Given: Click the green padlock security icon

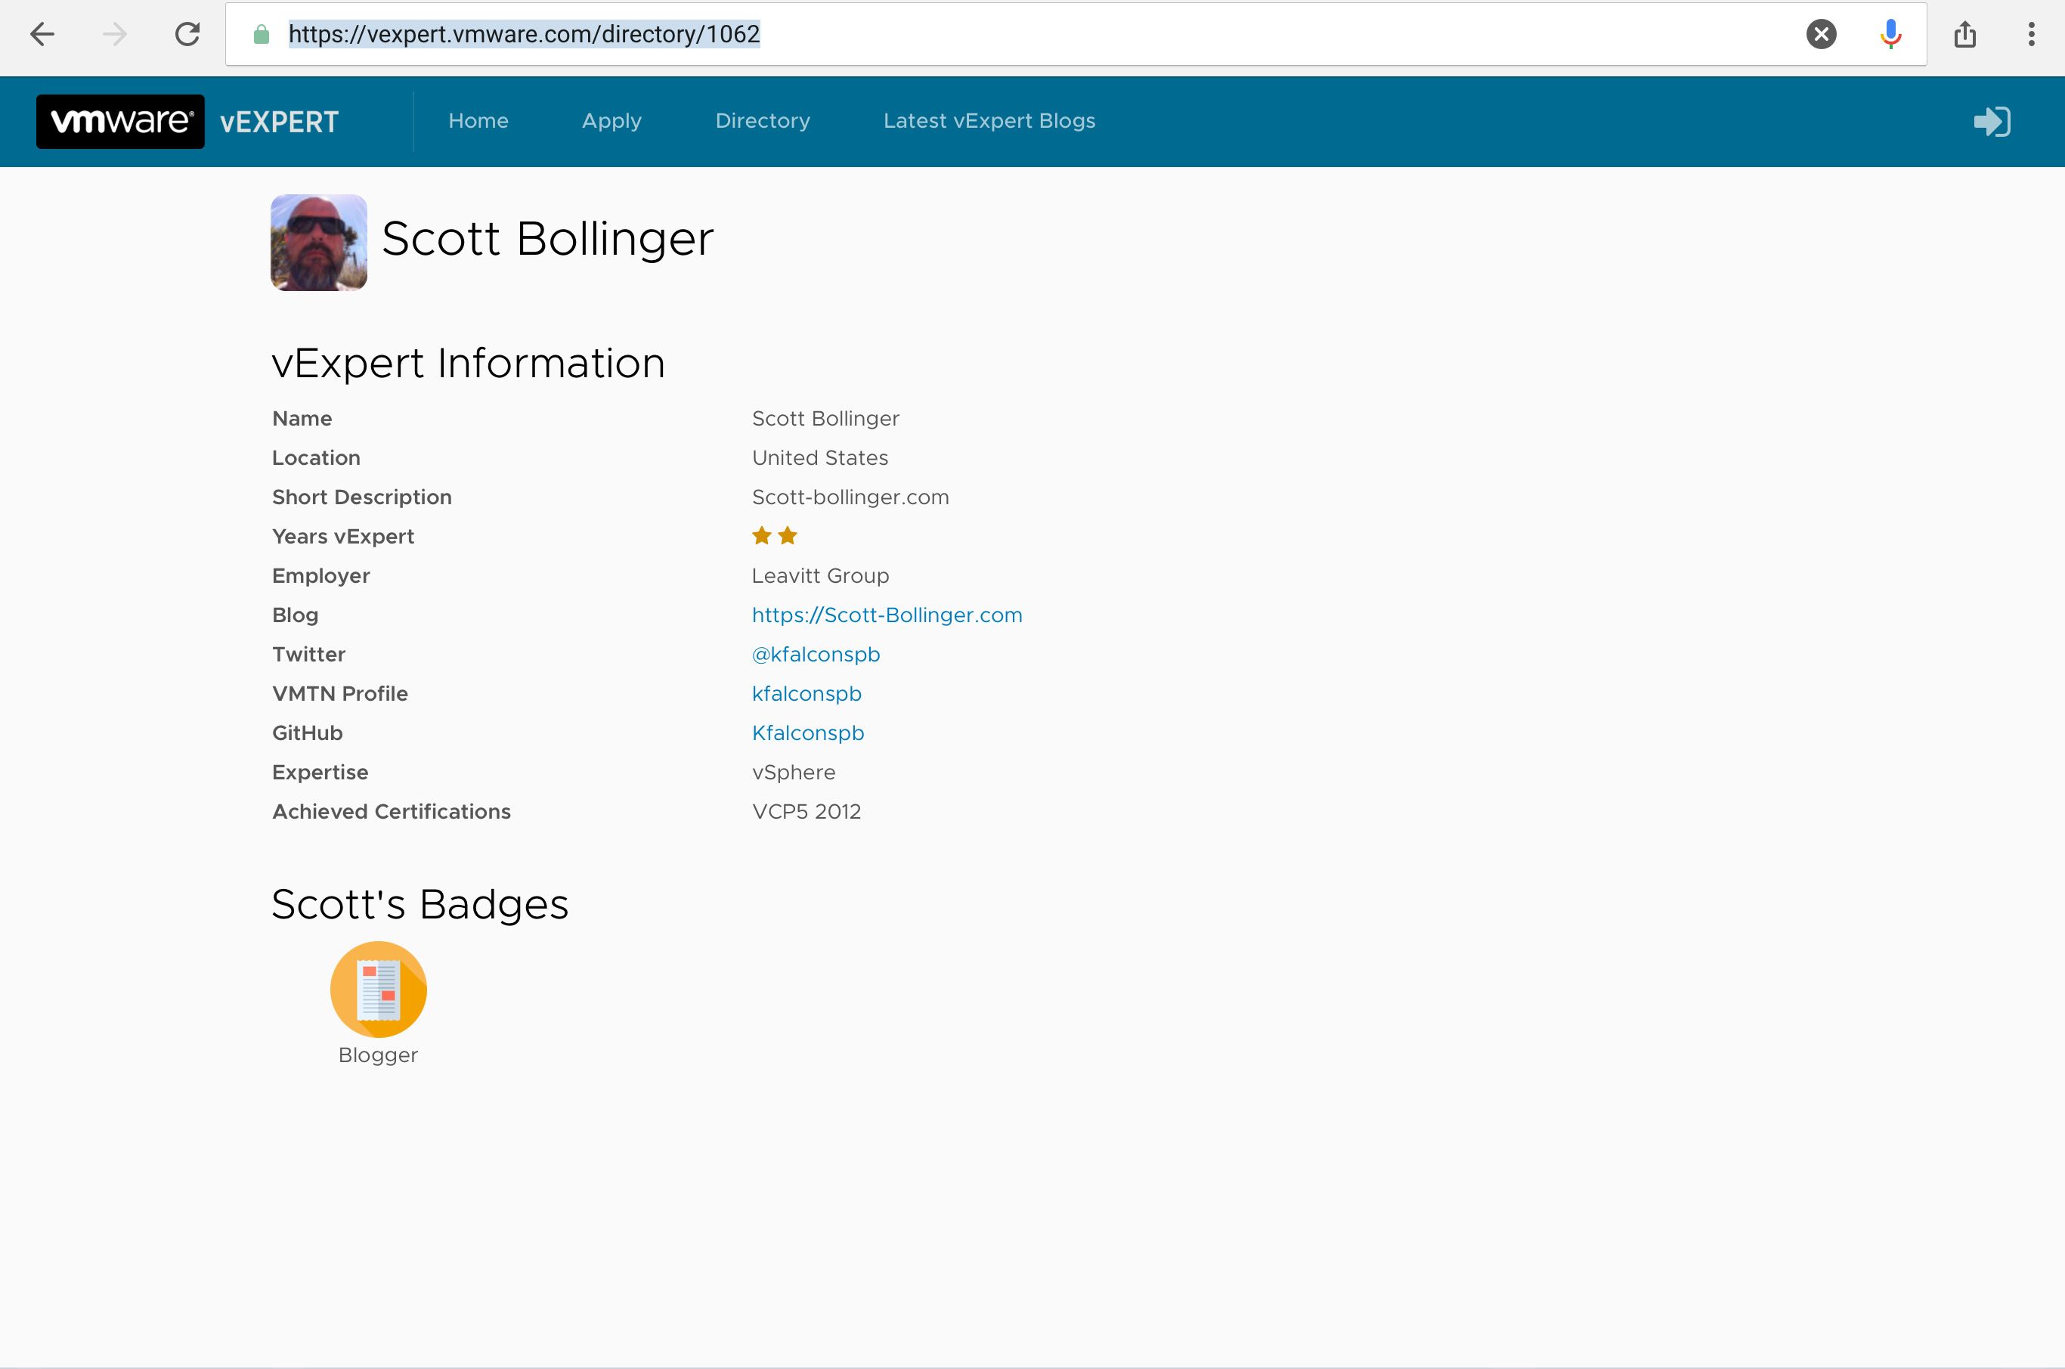Looking at the screenshot, I should coord(260,34).
